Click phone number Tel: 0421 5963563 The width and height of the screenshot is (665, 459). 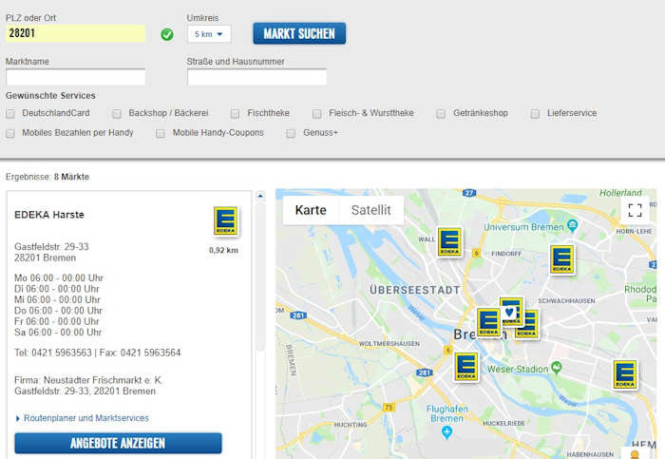click(53, 353)
